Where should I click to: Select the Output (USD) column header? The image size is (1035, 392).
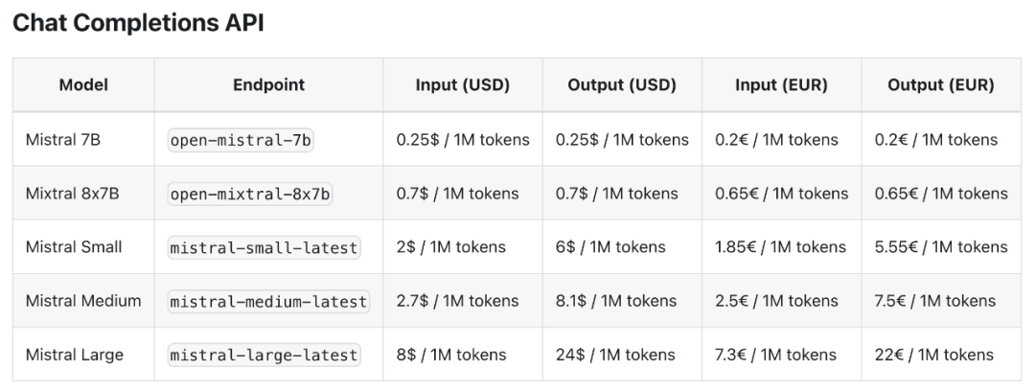[622, 84]
